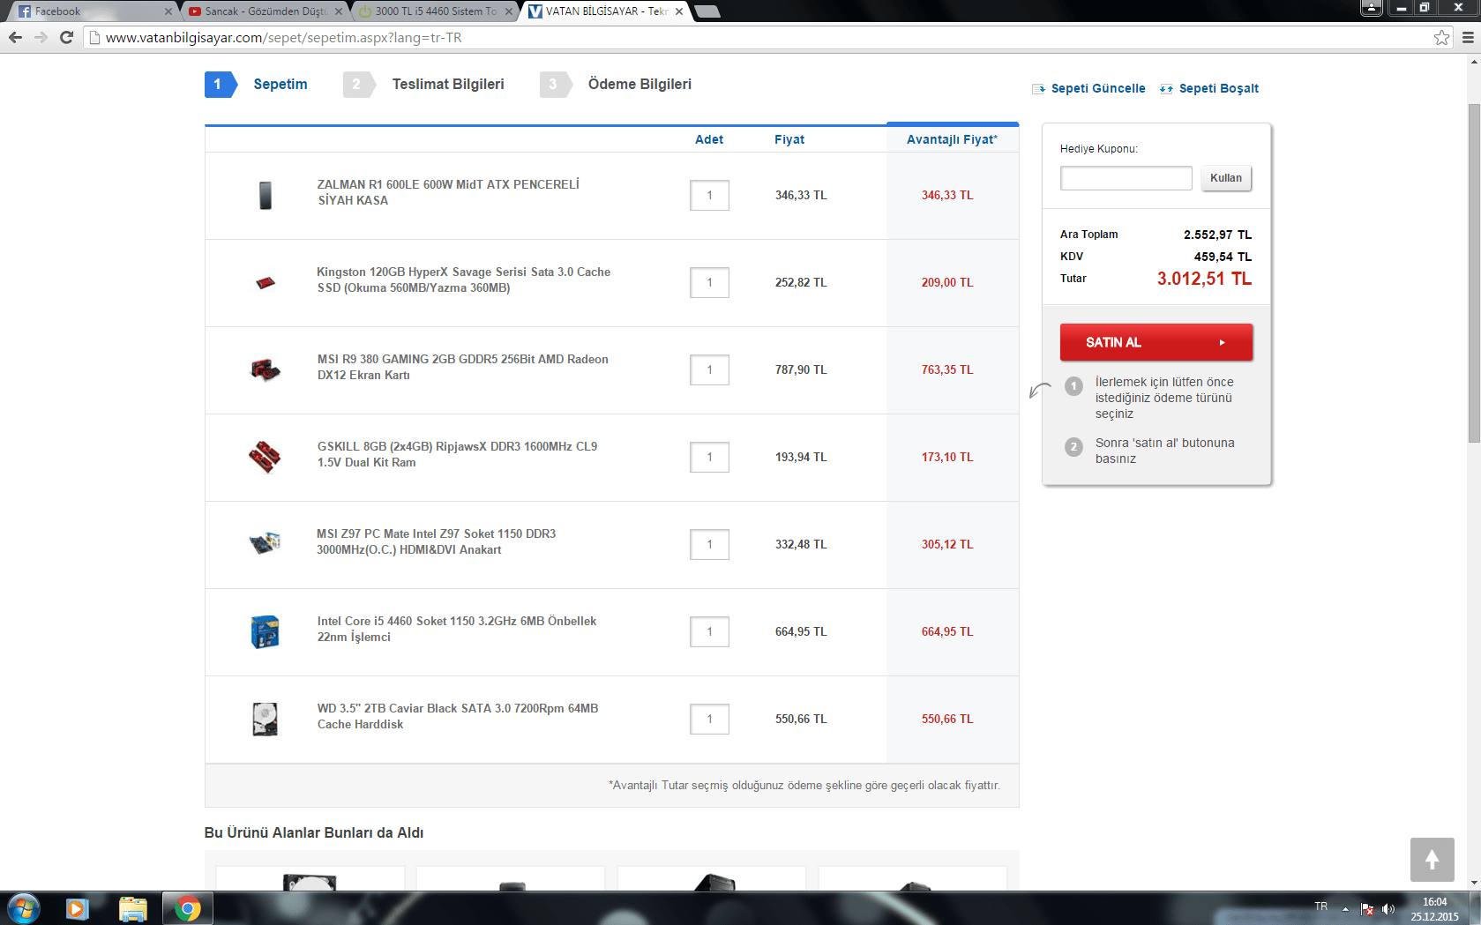Image resolution: width=1481 pixels, height=925 pixels.
Task: Go back to the previous page
Action: click(15, 37)
